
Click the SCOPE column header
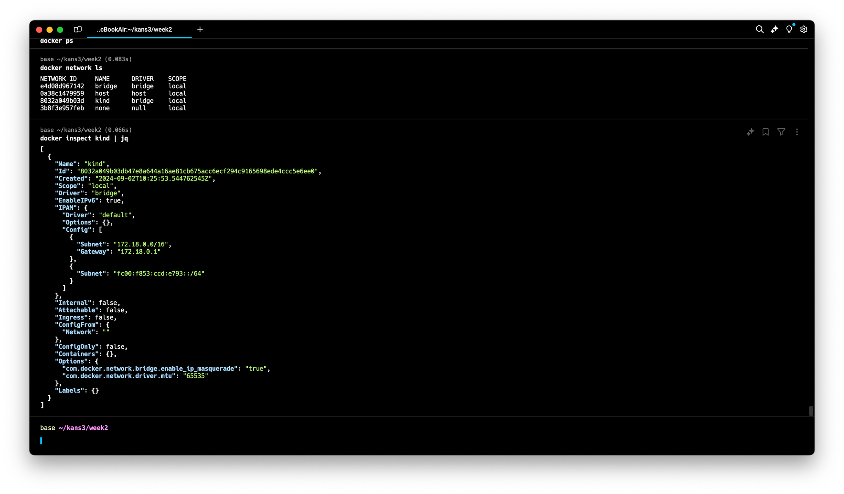tap(177, 79)
